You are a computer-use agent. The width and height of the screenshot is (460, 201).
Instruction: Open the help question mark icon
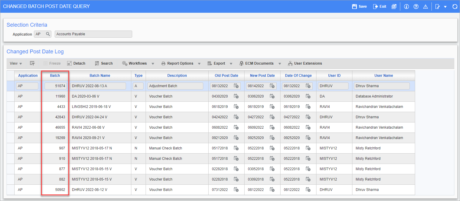tap(416, 6)
